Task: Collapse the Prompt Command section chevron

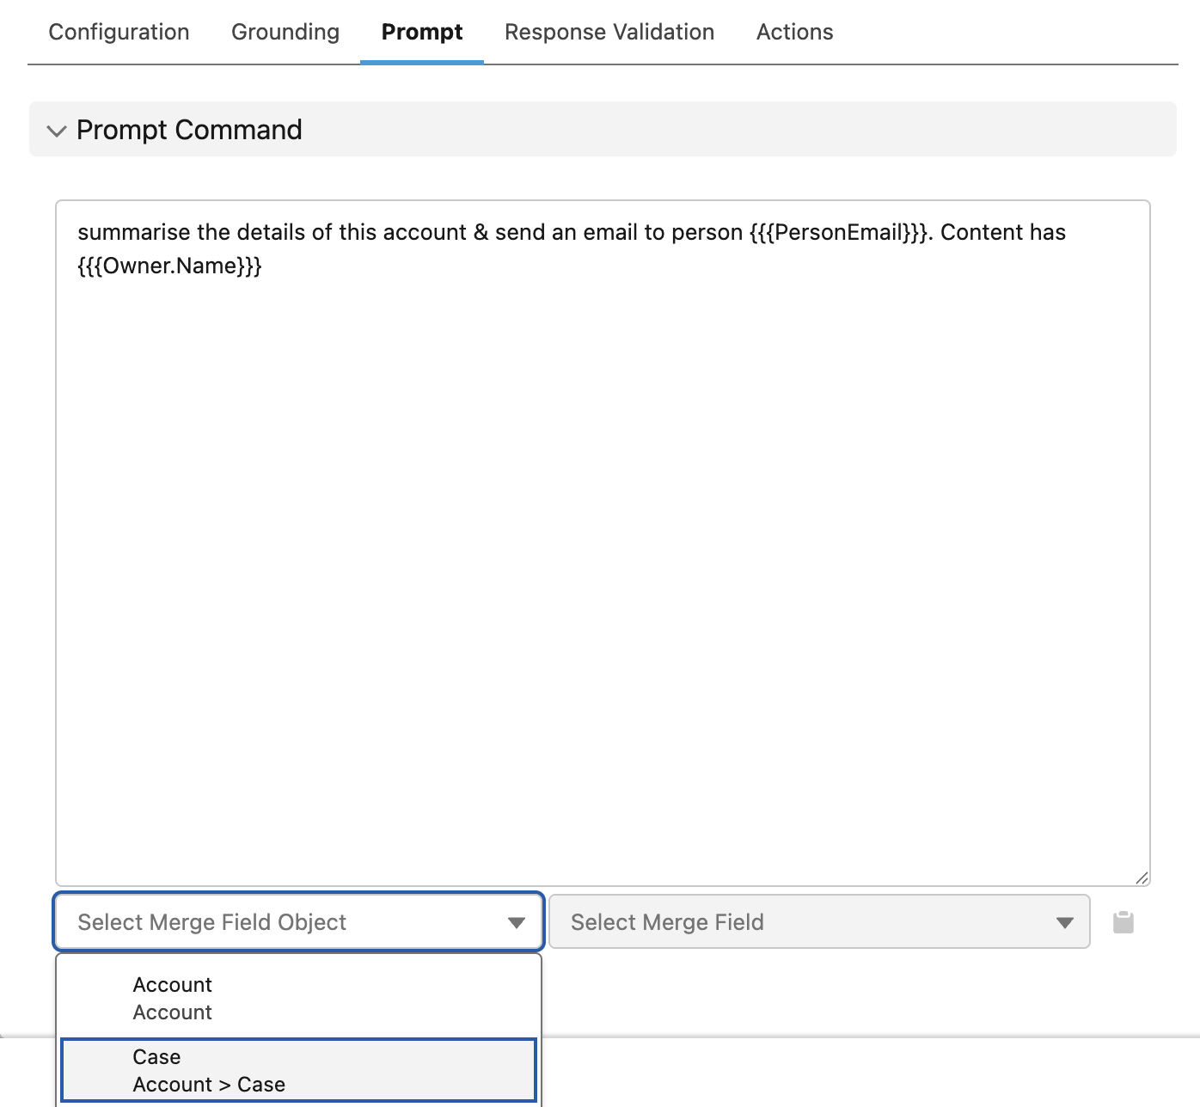Action: pos(57,131)
